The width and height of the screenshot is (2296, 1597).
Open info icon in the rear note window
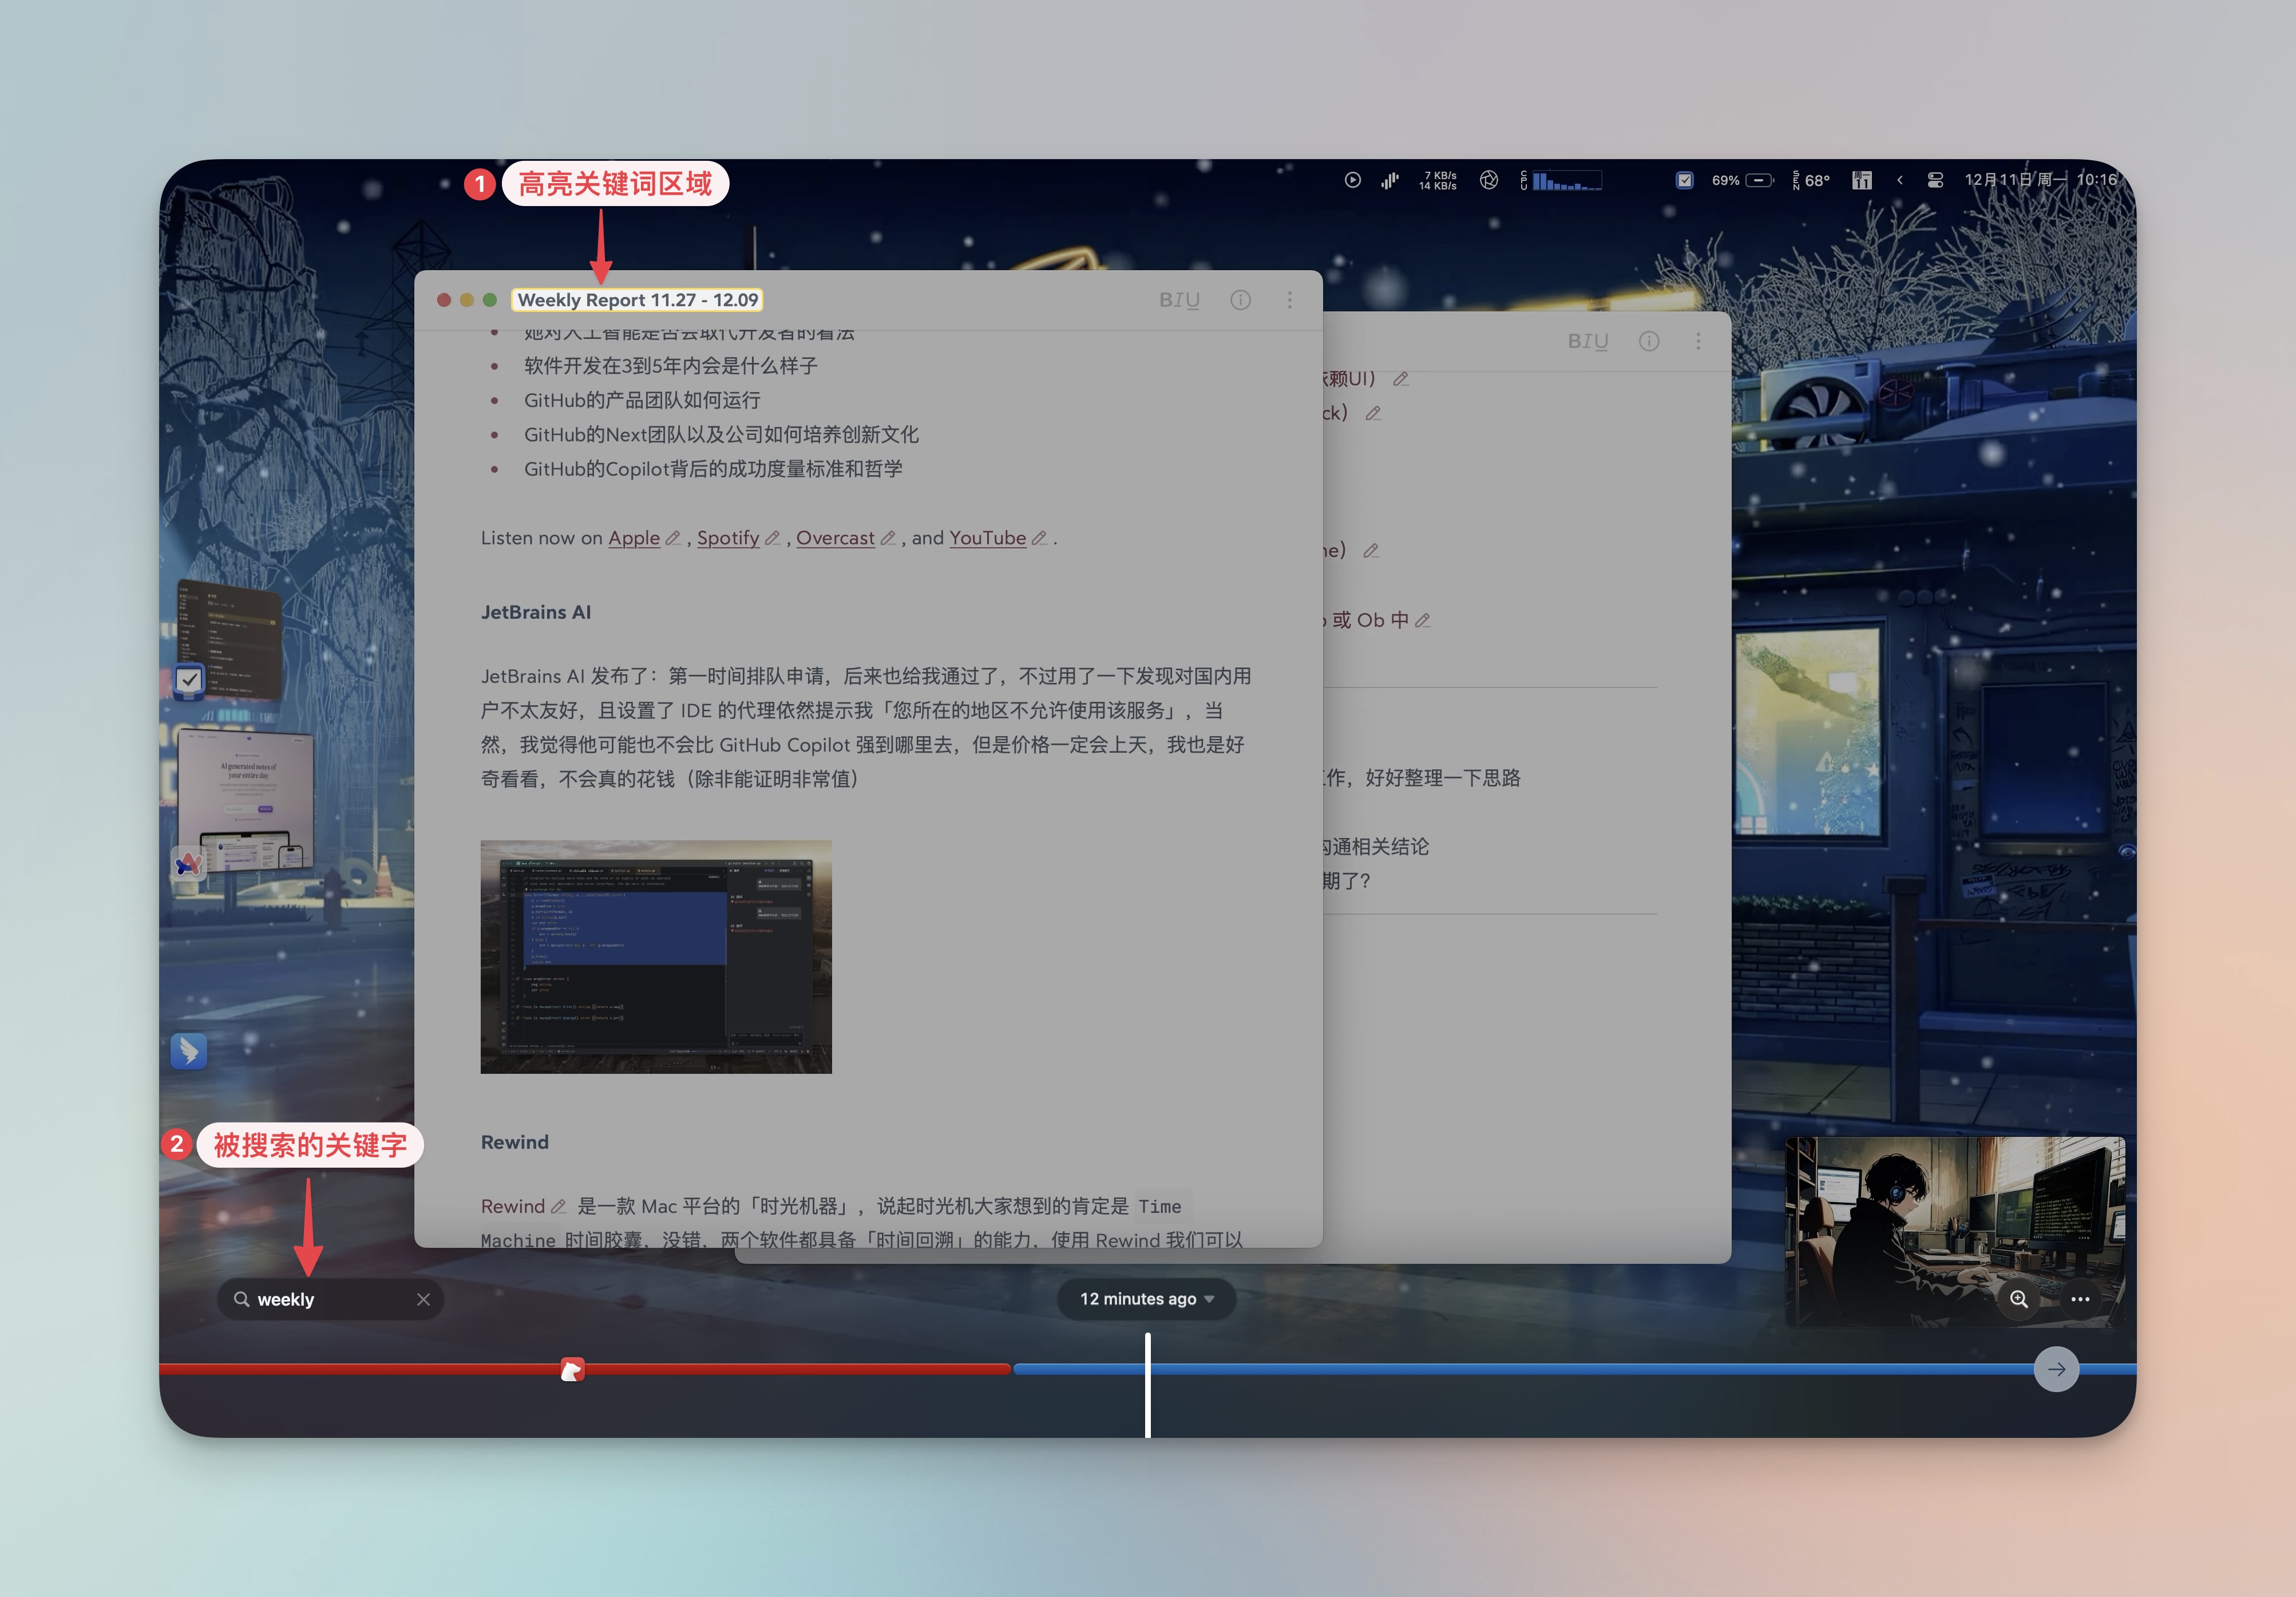[x=1649, y=341]
